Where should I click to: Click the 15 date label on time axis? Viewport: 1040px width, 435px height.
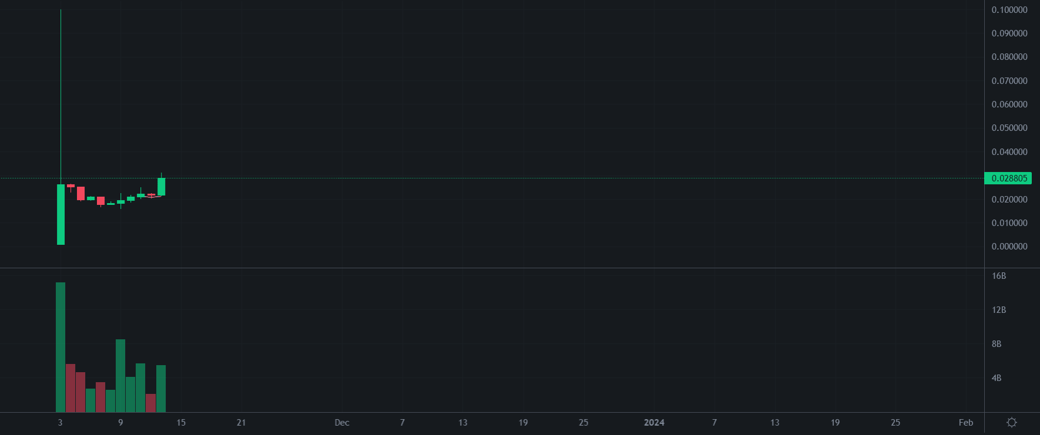181,423
